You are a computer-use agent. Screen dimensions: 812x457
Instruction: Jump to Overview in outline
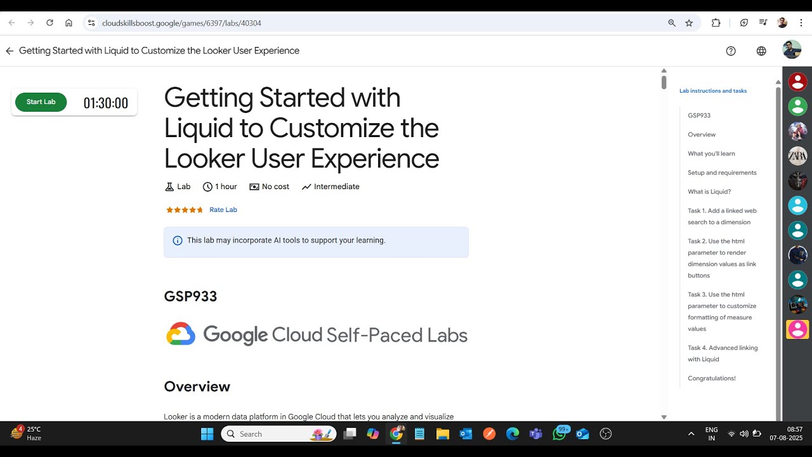(702, 135)
